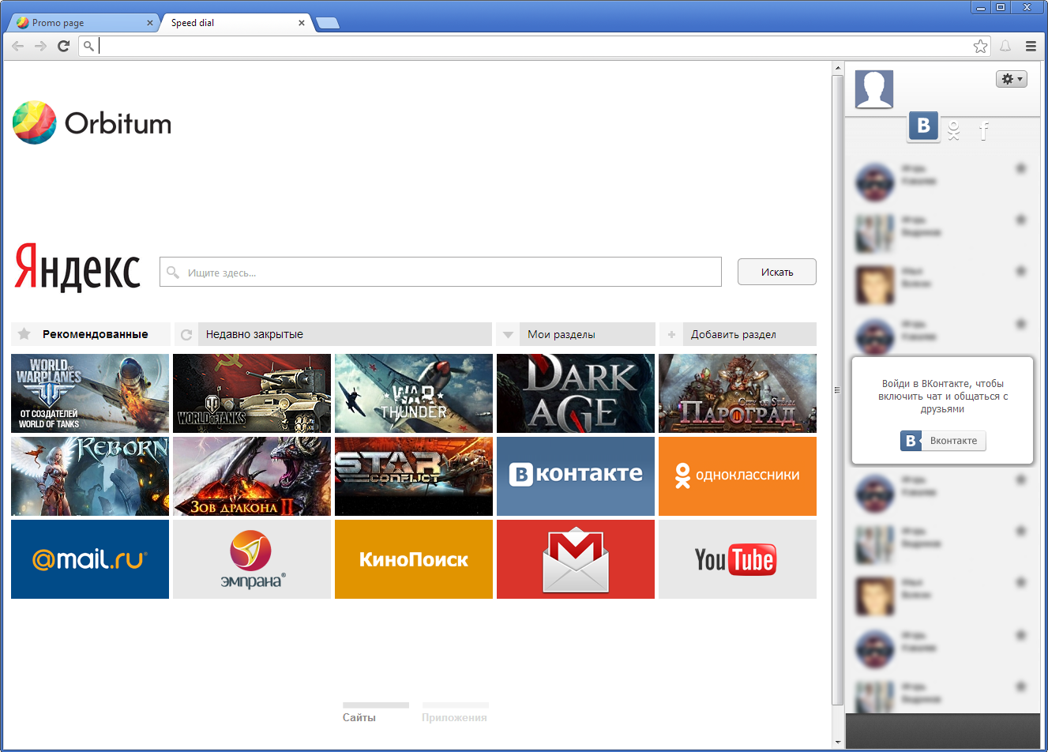Click in the browser address bar
Image resolution: width=1048 pixels, height=752 pixels.
pyautogui.click(x=535, y=46)
